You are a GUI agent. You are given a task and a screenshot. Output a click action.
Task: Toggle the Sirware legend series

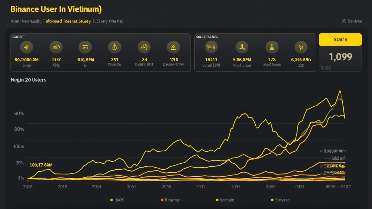point(280,200)
